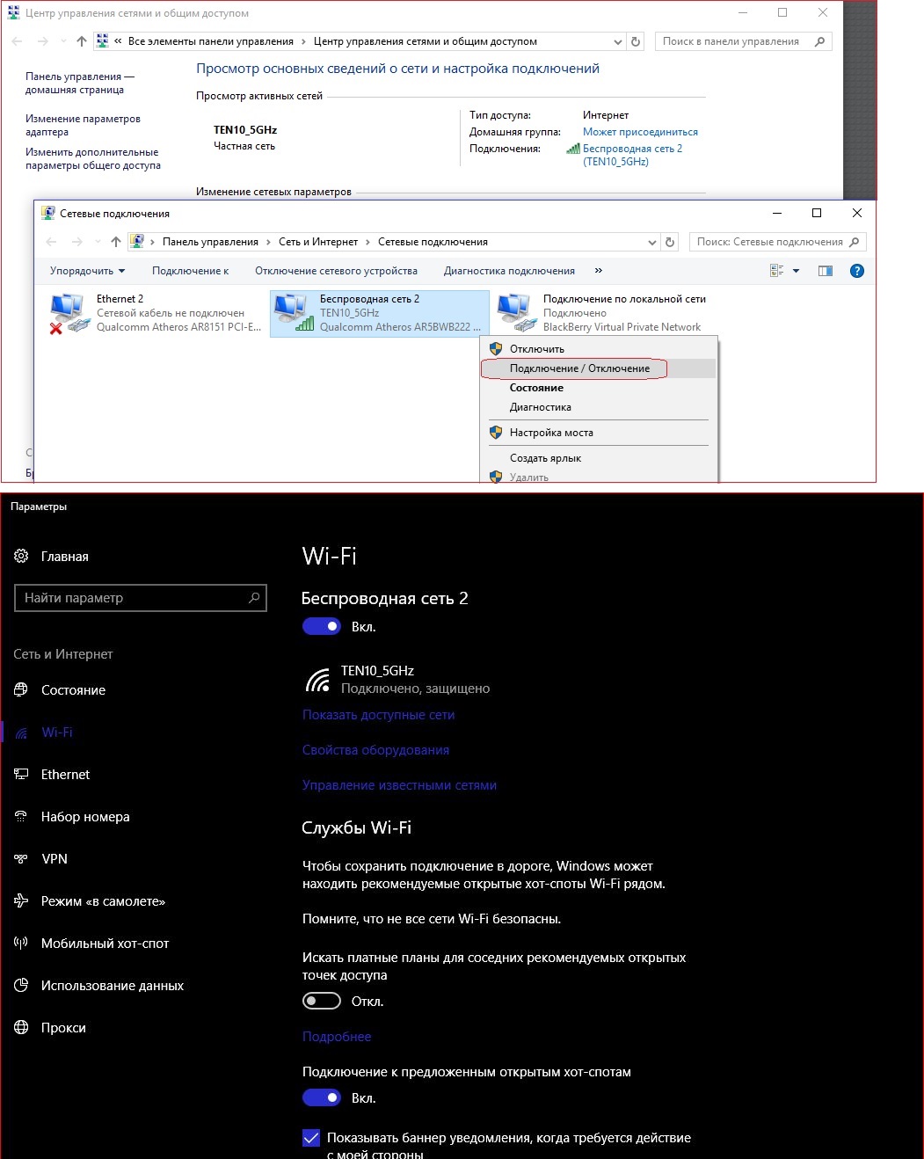Click Изменить дополнительные параметры общего доступа
This screenshot has width=924, height=1159.
click(93, 158)
